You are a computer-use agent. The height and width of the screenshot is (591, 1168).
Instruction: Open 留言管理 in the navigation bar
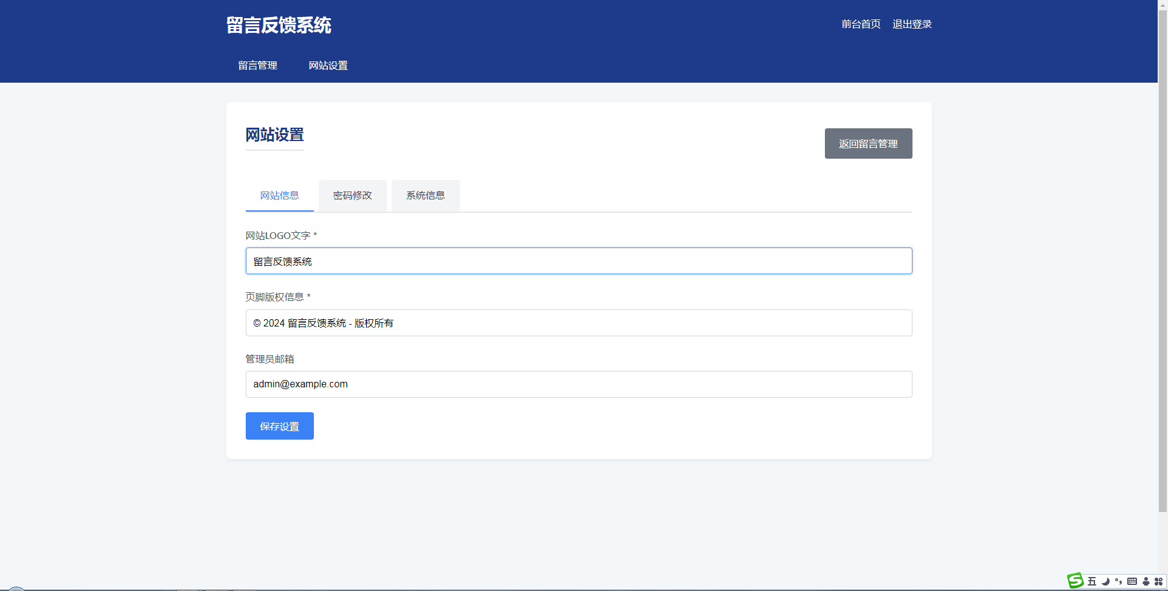(257, 65)
